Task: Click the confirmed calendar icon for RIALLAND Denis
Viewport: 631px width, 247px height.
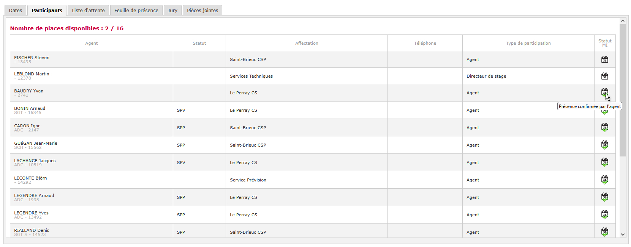Action: (604, 232)
